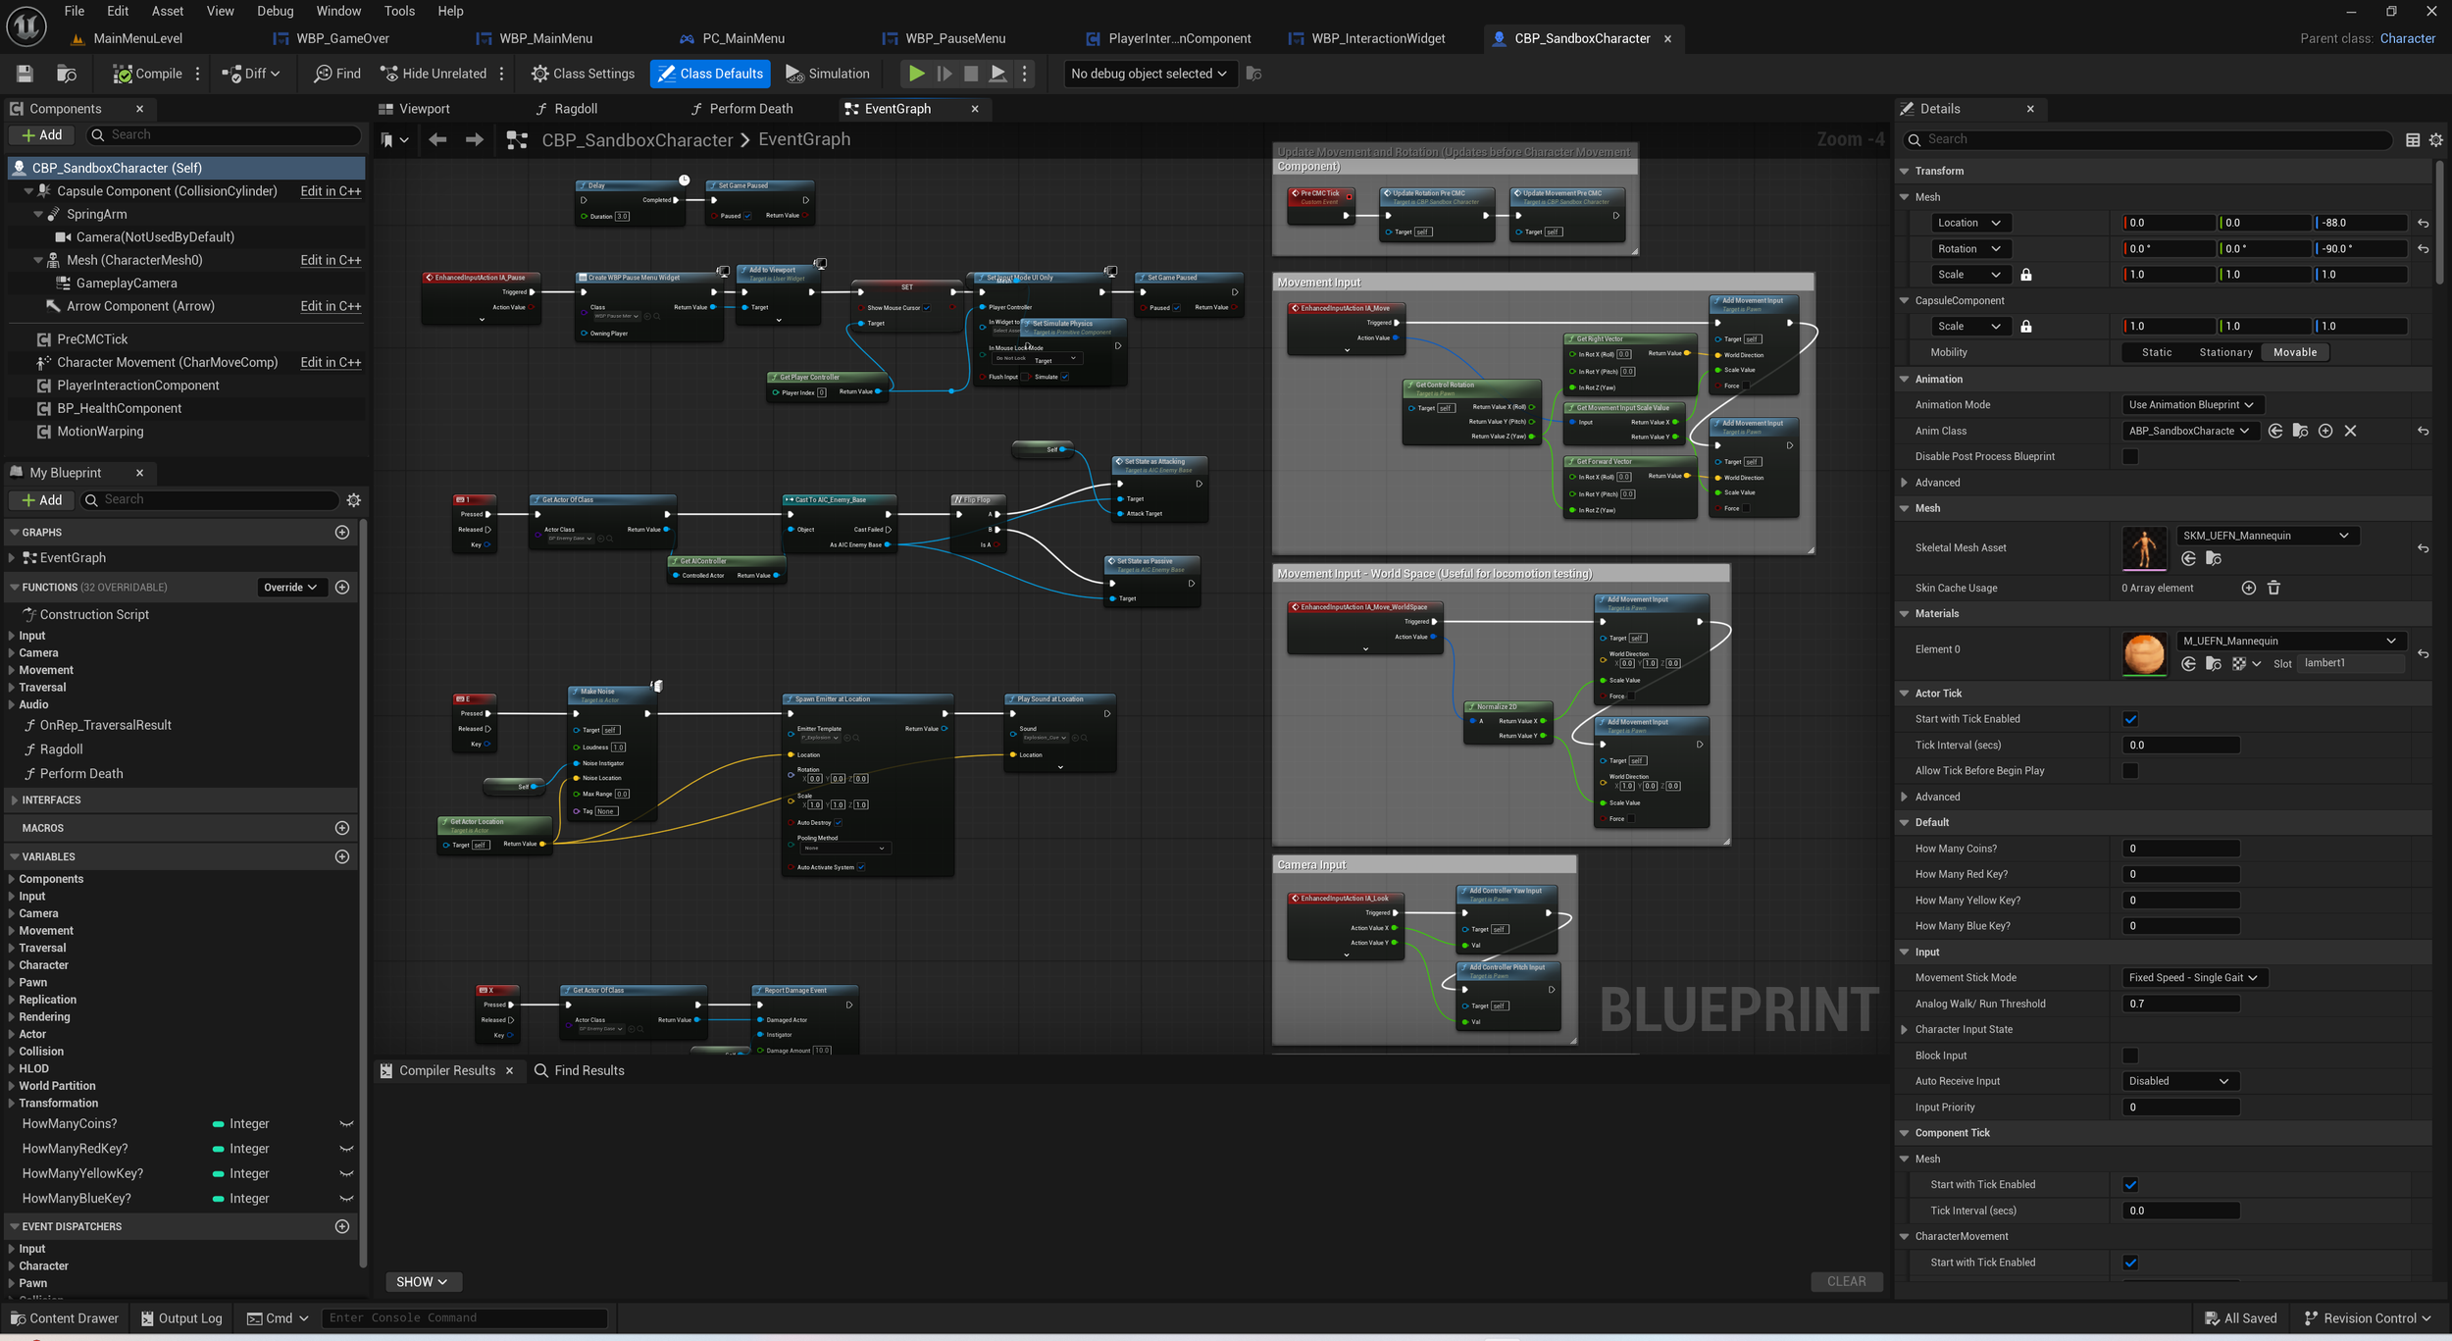
Task: Toggle the Block Input checkbox
Action: coord(2130,1056)
